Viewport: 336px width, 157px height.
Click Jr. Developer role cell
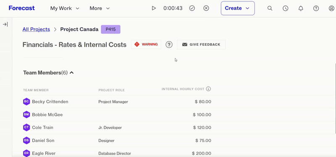(x=110, y=128)
